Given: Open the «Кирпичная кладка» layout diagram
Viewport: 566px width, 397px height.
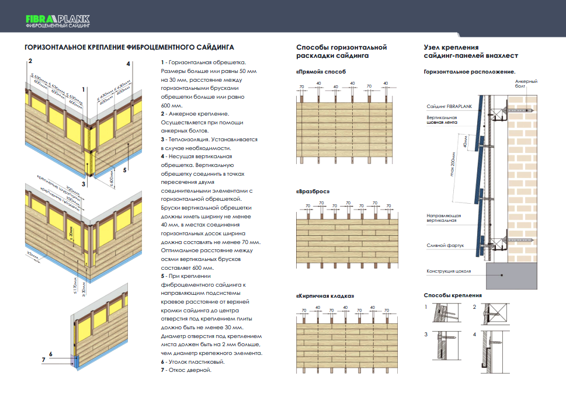Looking at the screenshot, I should 348,340.
